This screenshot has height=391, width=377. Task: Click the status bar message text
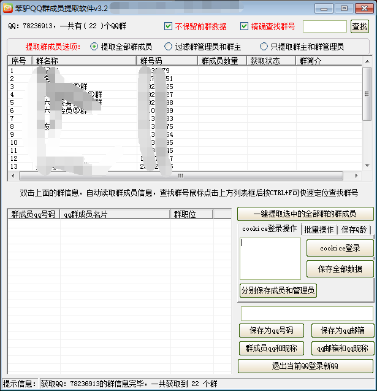point(129,384)
